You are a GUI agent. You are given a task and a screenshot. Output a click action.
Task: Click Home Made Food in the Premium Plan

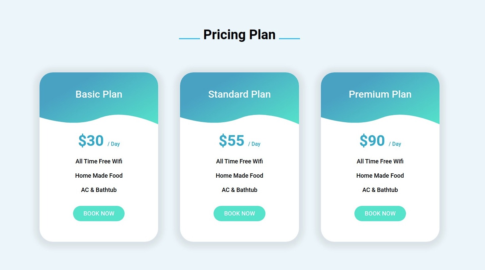380,176
